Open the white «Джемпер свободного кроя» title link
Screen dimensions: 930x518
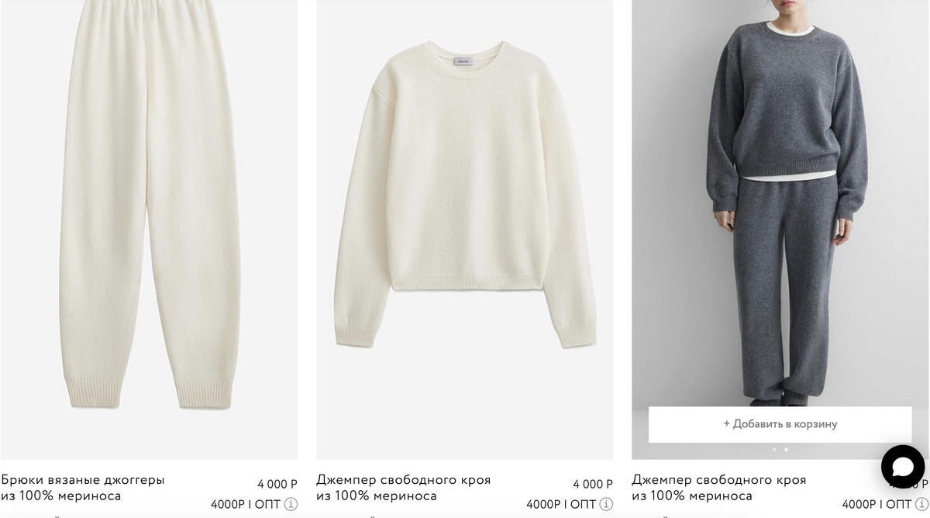404,488
